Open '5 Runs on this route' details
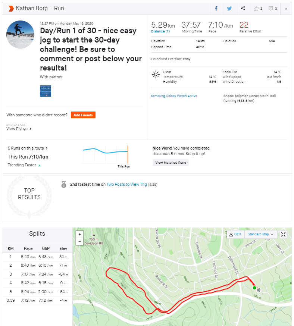This screenshot has width=294, height=326. [28, 148]
